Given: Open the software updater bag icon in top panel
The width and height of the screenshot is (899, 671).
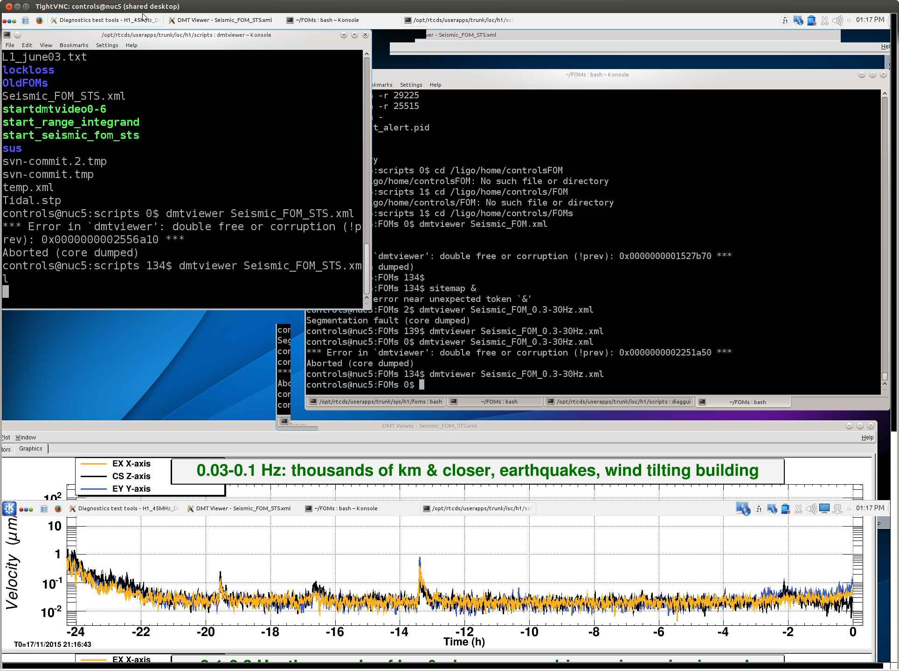Looking at the screenshot, I should pyautogui.click(x=812, y=20).
